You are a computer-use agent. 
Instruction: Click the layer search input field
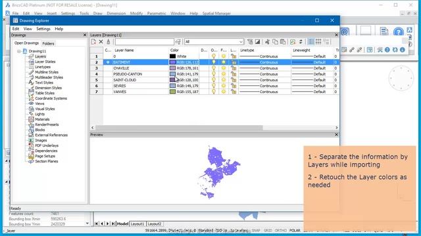coord(145,42)
